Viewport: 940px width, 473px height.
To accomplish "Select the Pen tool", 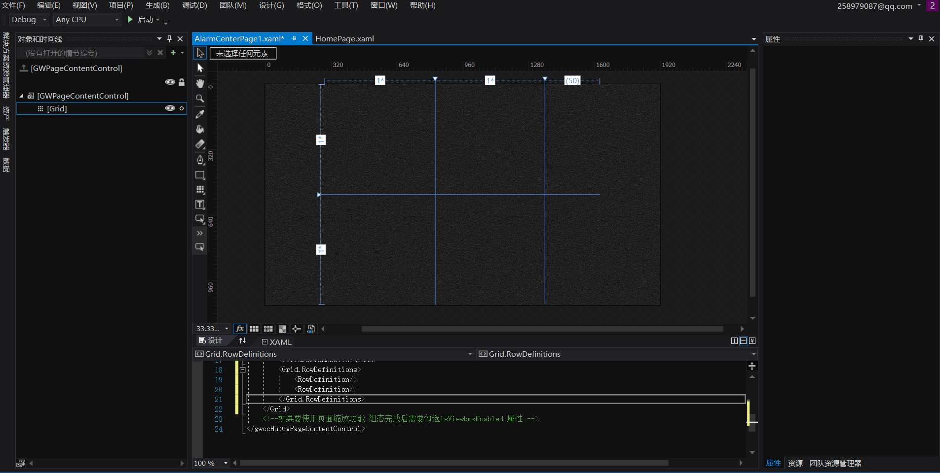I will pyautogui.click(x=200, y=160).
